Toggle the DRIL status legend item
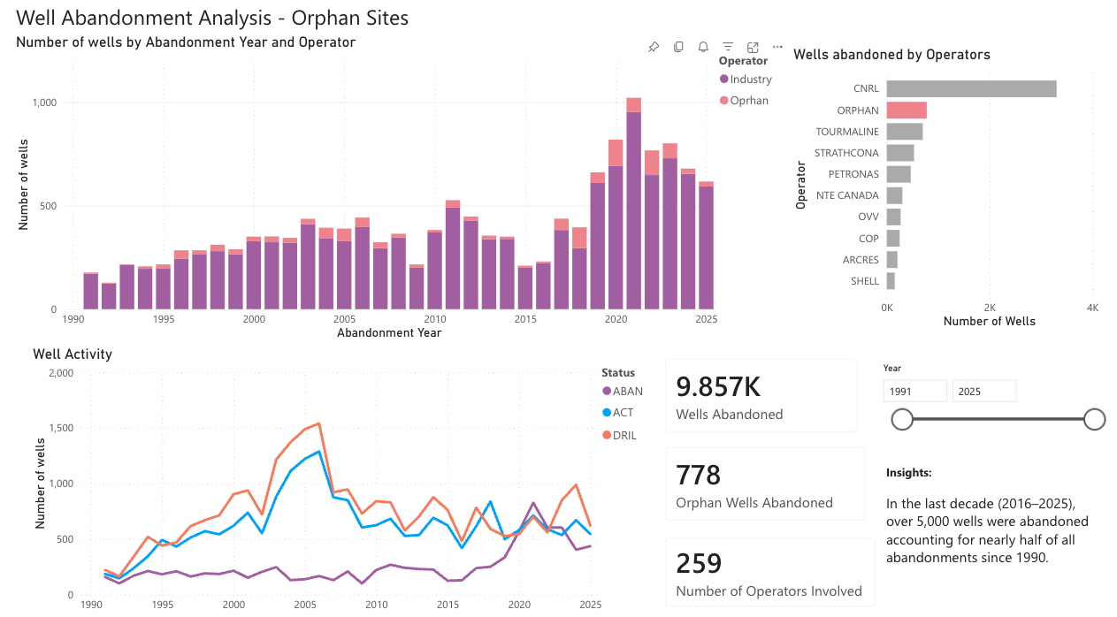 tap(624, 434)
